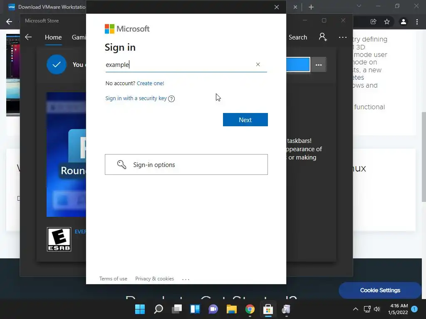Open the Windows Start menu
Image resolution: width=426 pixels, height=319 pixels.
click(140, 309)
